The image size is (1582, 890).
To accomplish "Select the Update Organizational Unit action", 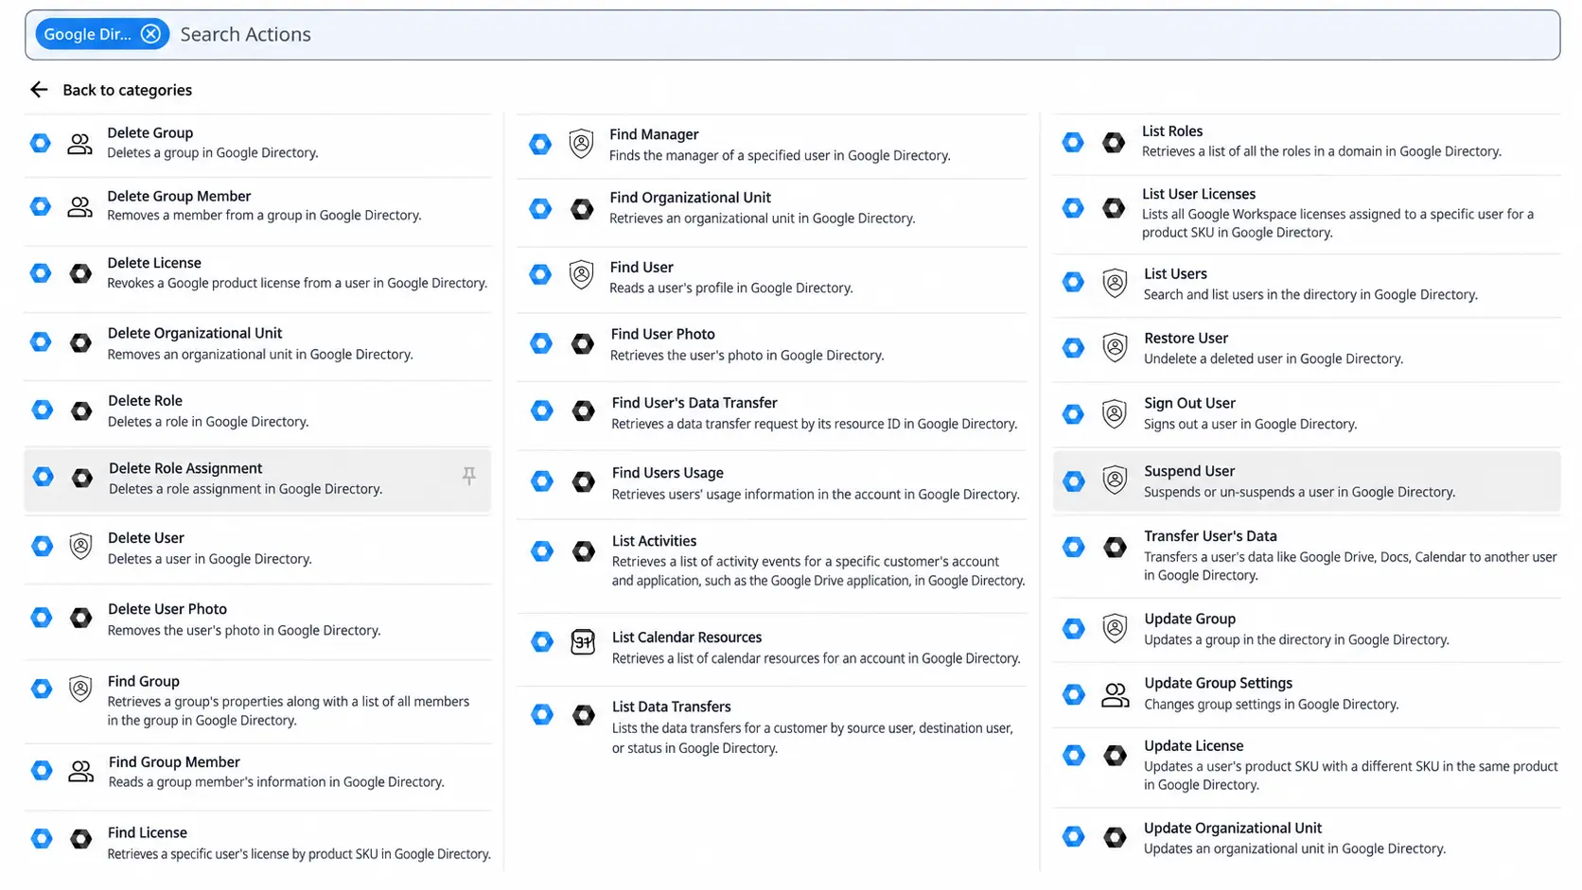I will coord(1307,838).
